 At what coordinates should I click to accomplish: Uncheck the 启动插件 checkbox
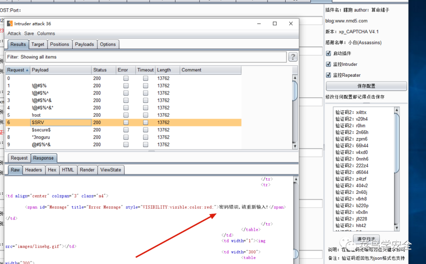click(x=329, y=53)
